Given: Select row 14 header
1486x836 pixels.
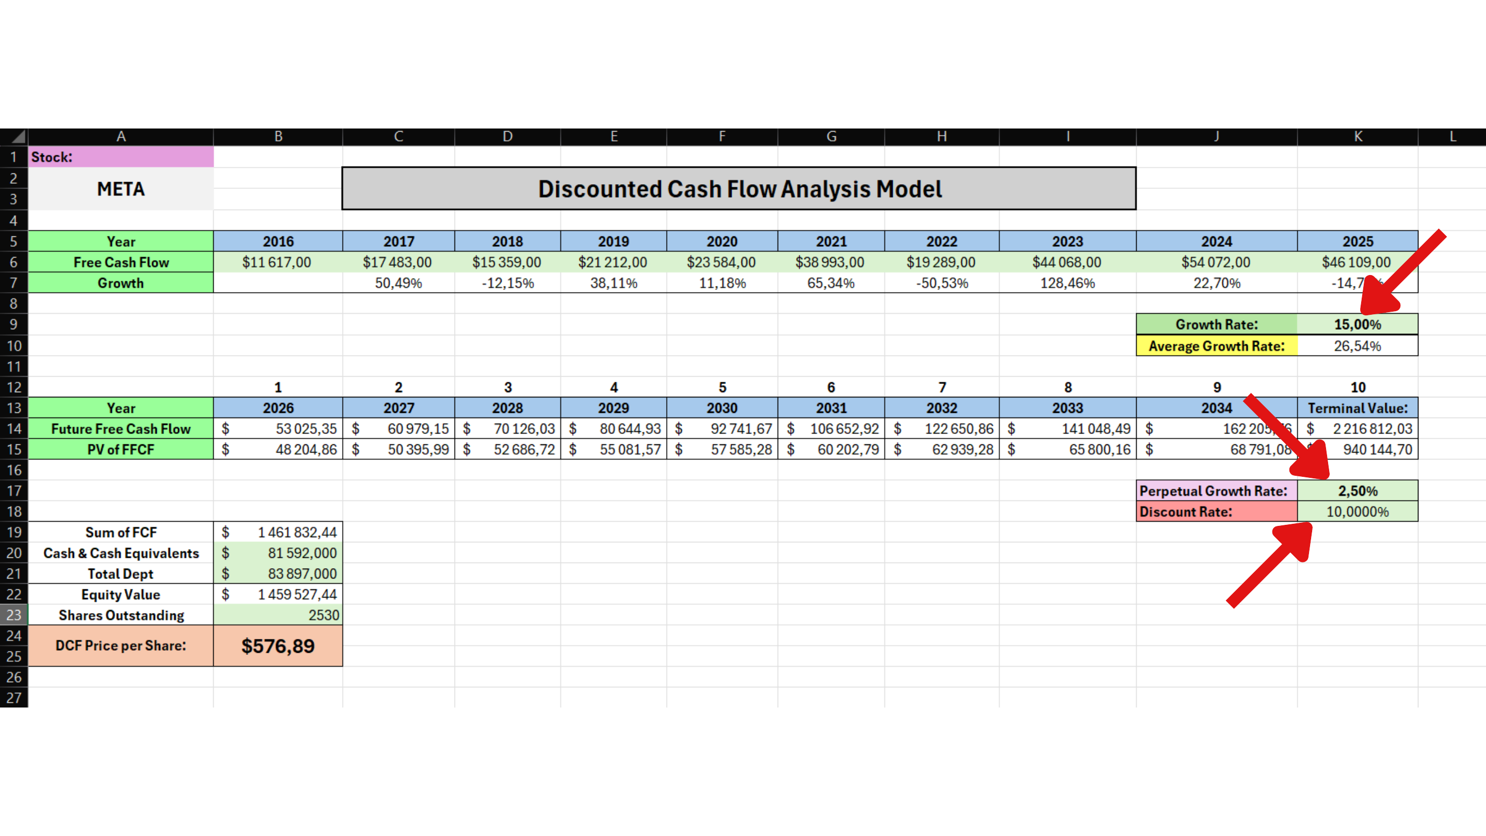Looking at the screenshot, I should [14, 429].
